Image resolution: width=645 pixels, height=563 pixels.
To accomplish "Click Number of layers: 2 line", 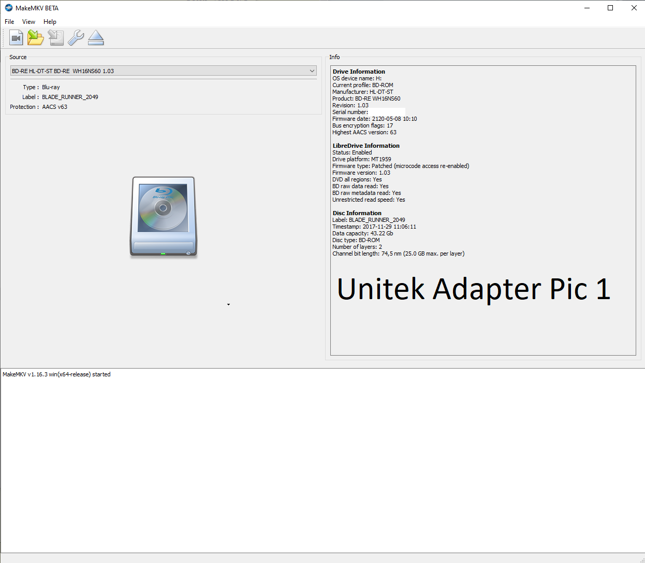I will pyautogui.click(x=357, y=247).
